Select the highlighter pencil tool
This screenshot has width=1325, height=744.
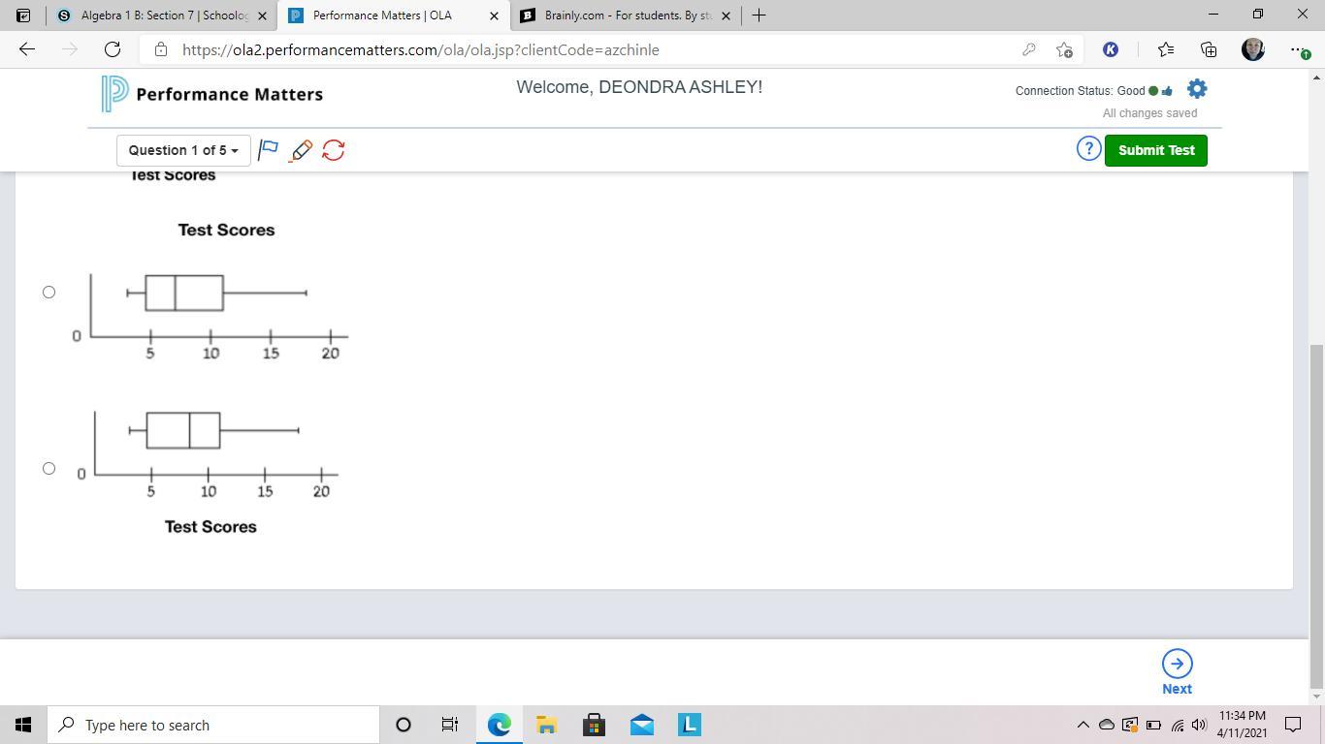(x=301, y=150)
